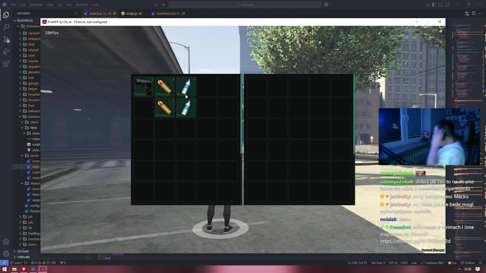Click the CRLF end-of-line selector
This screenshot has height=273, width=486.
point(404,263)
